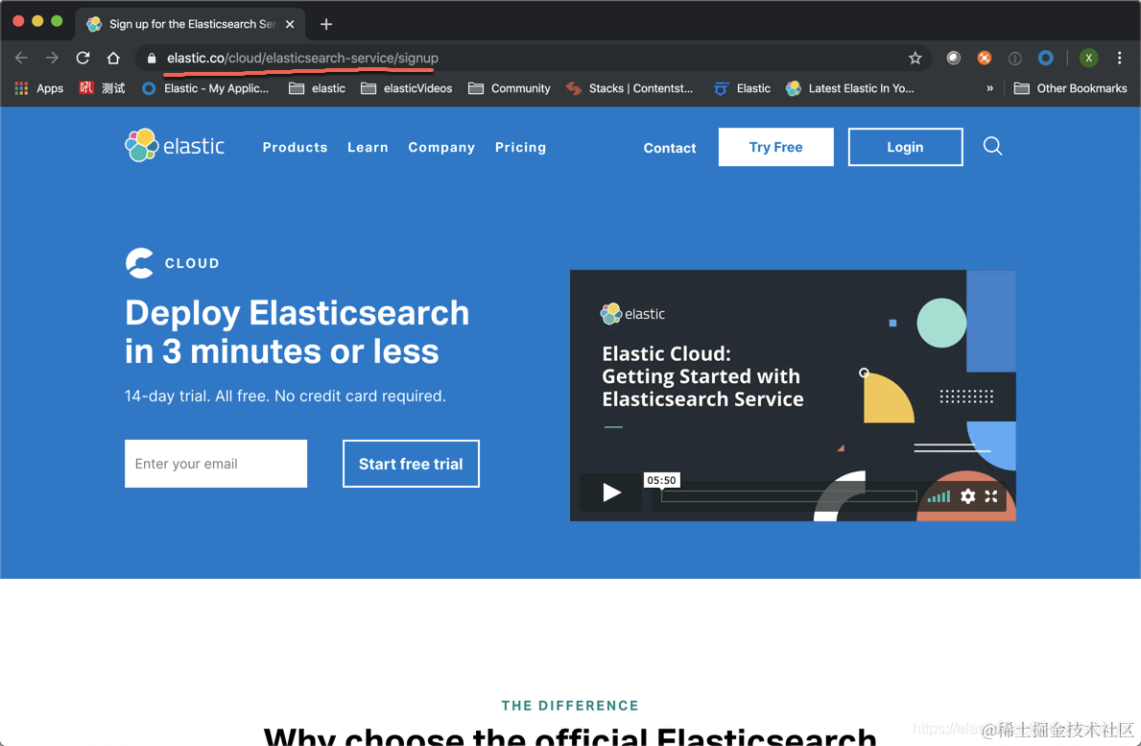Open the Apps shortcut in bookmarks bar
This screenshot has width=1141, height=746.
click(x=39, y=88)
